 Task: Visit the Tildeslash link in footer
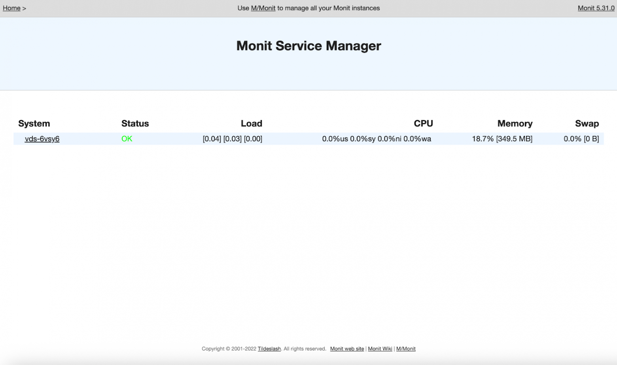[269, 349]
